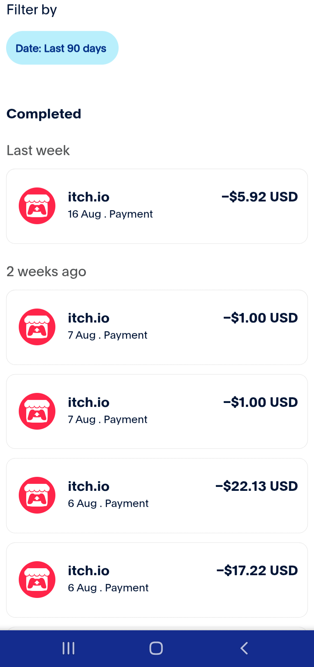Tap the itch.io icon on 16 Aug payment
The image size is (314, 667).
[37, 206]
